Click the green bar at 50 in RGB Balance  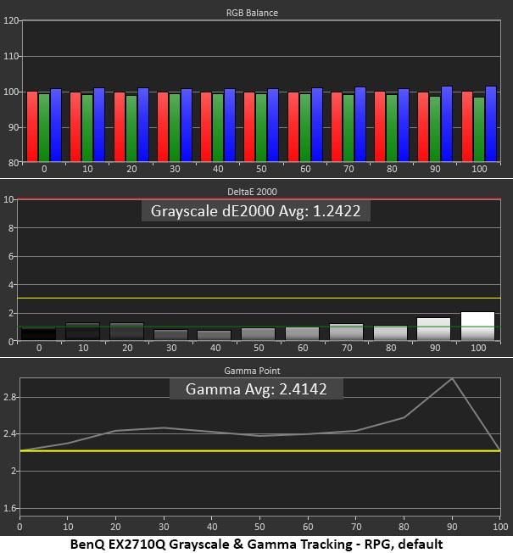[261, 128]
